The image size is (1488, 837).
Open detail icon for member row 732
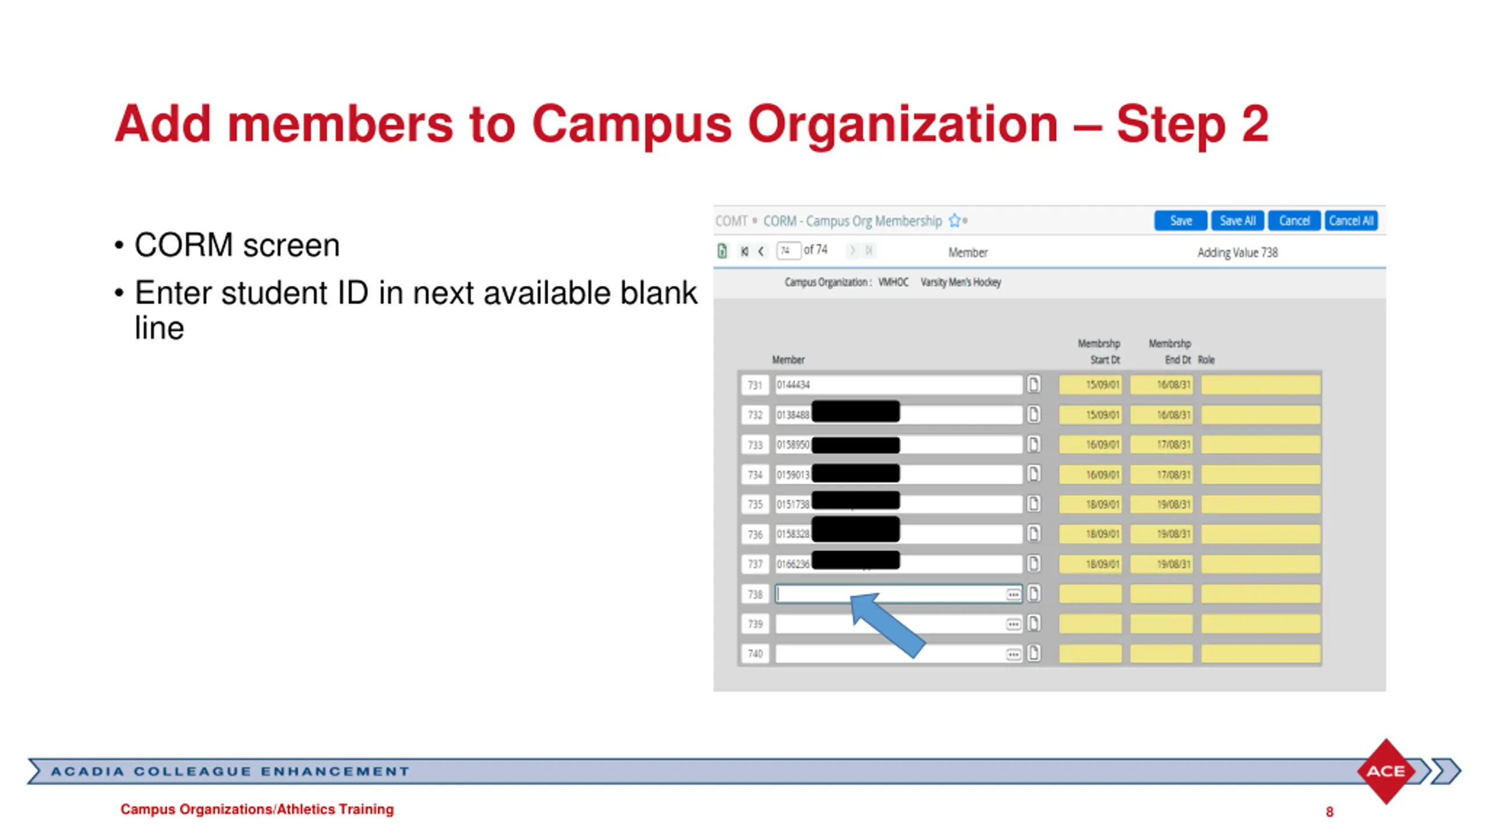click(1034, 414)
